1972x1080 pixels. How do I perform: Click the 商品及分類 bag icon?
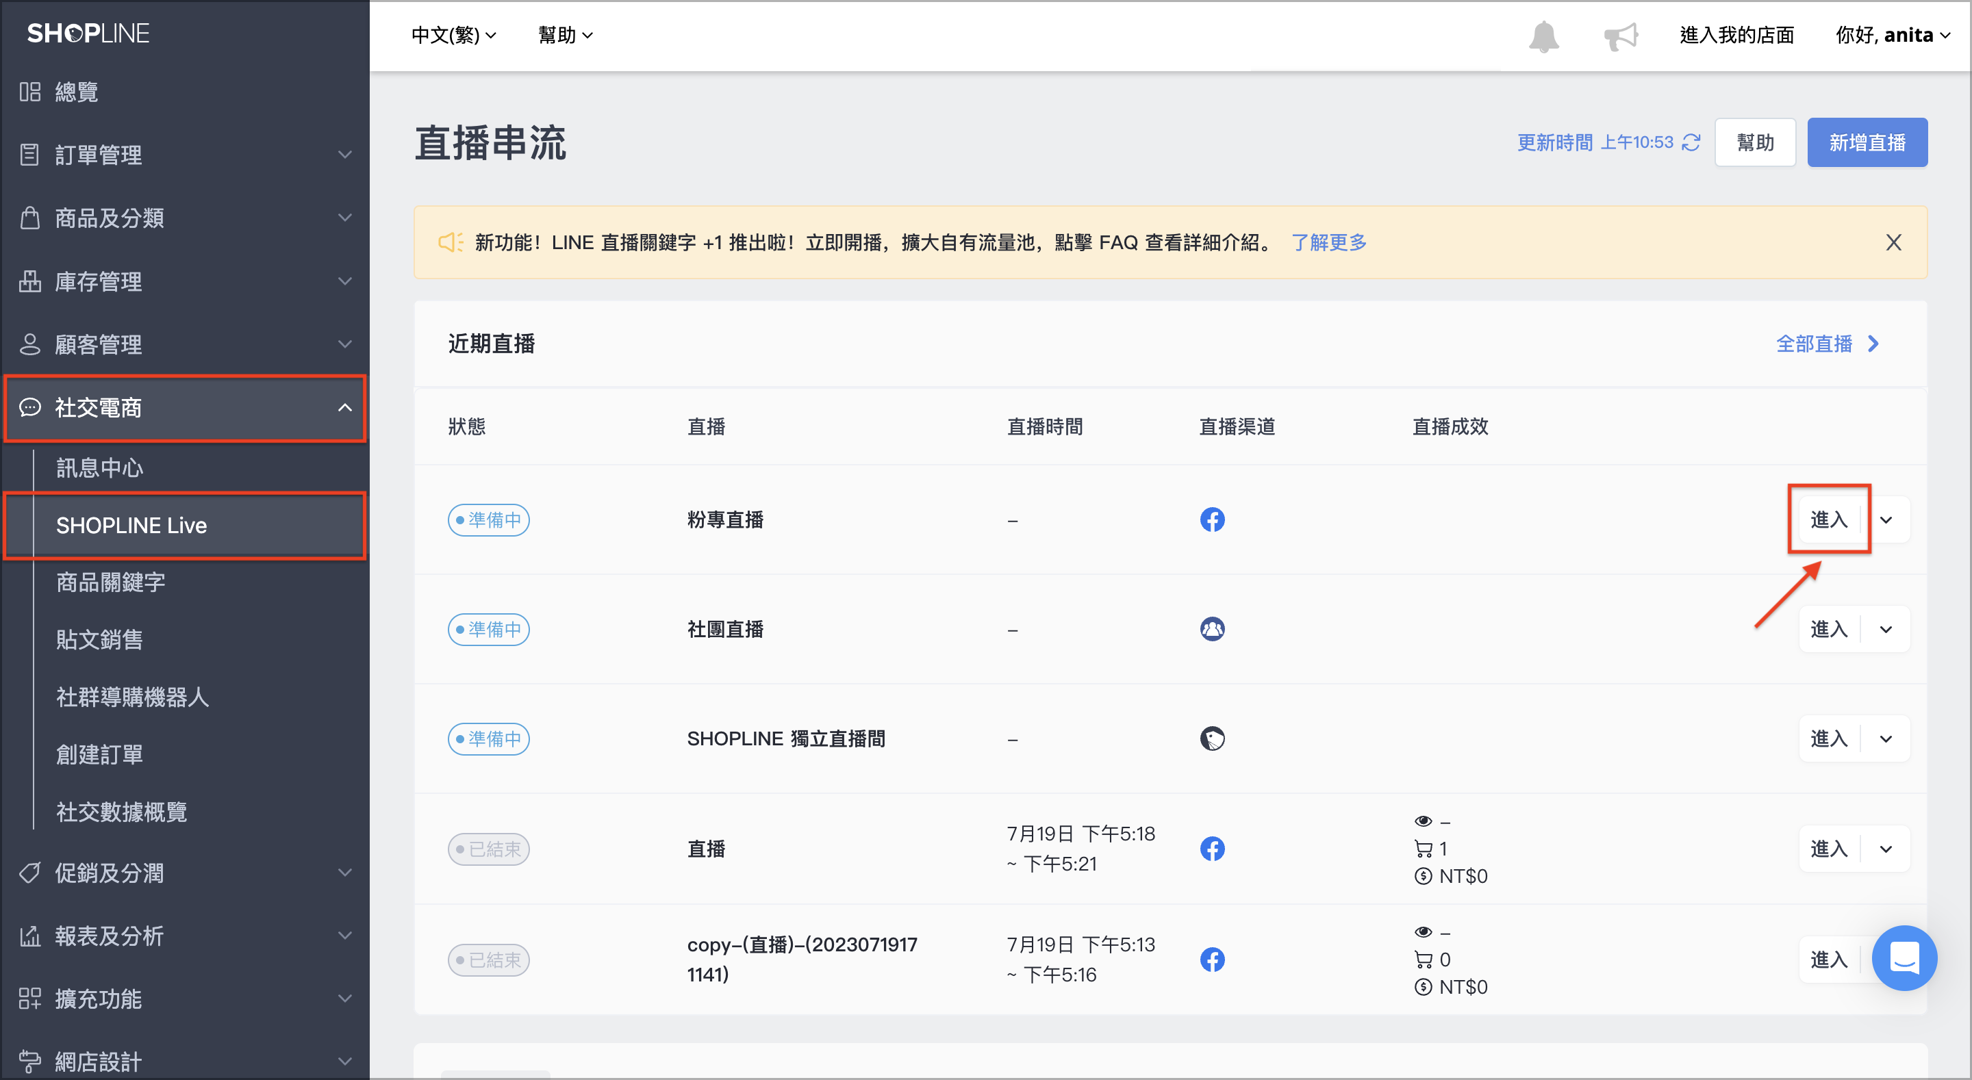[x=30, y=218]
